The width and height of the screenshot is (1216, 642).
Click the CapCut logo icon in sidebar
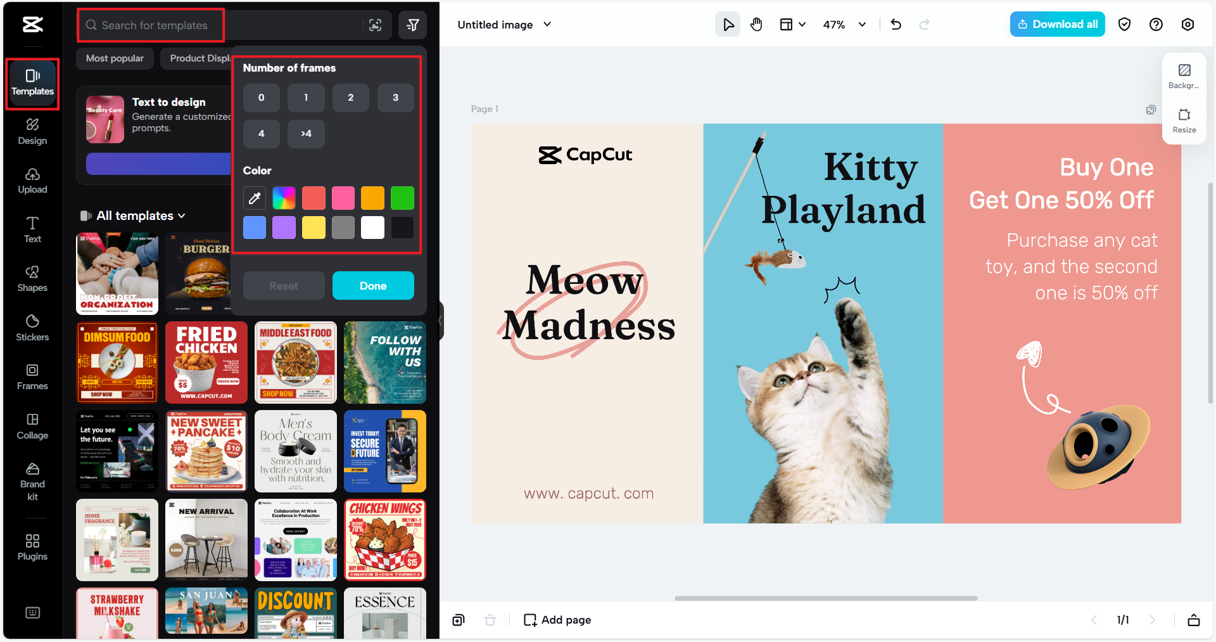pyautogui.click(x=32, y=25)
